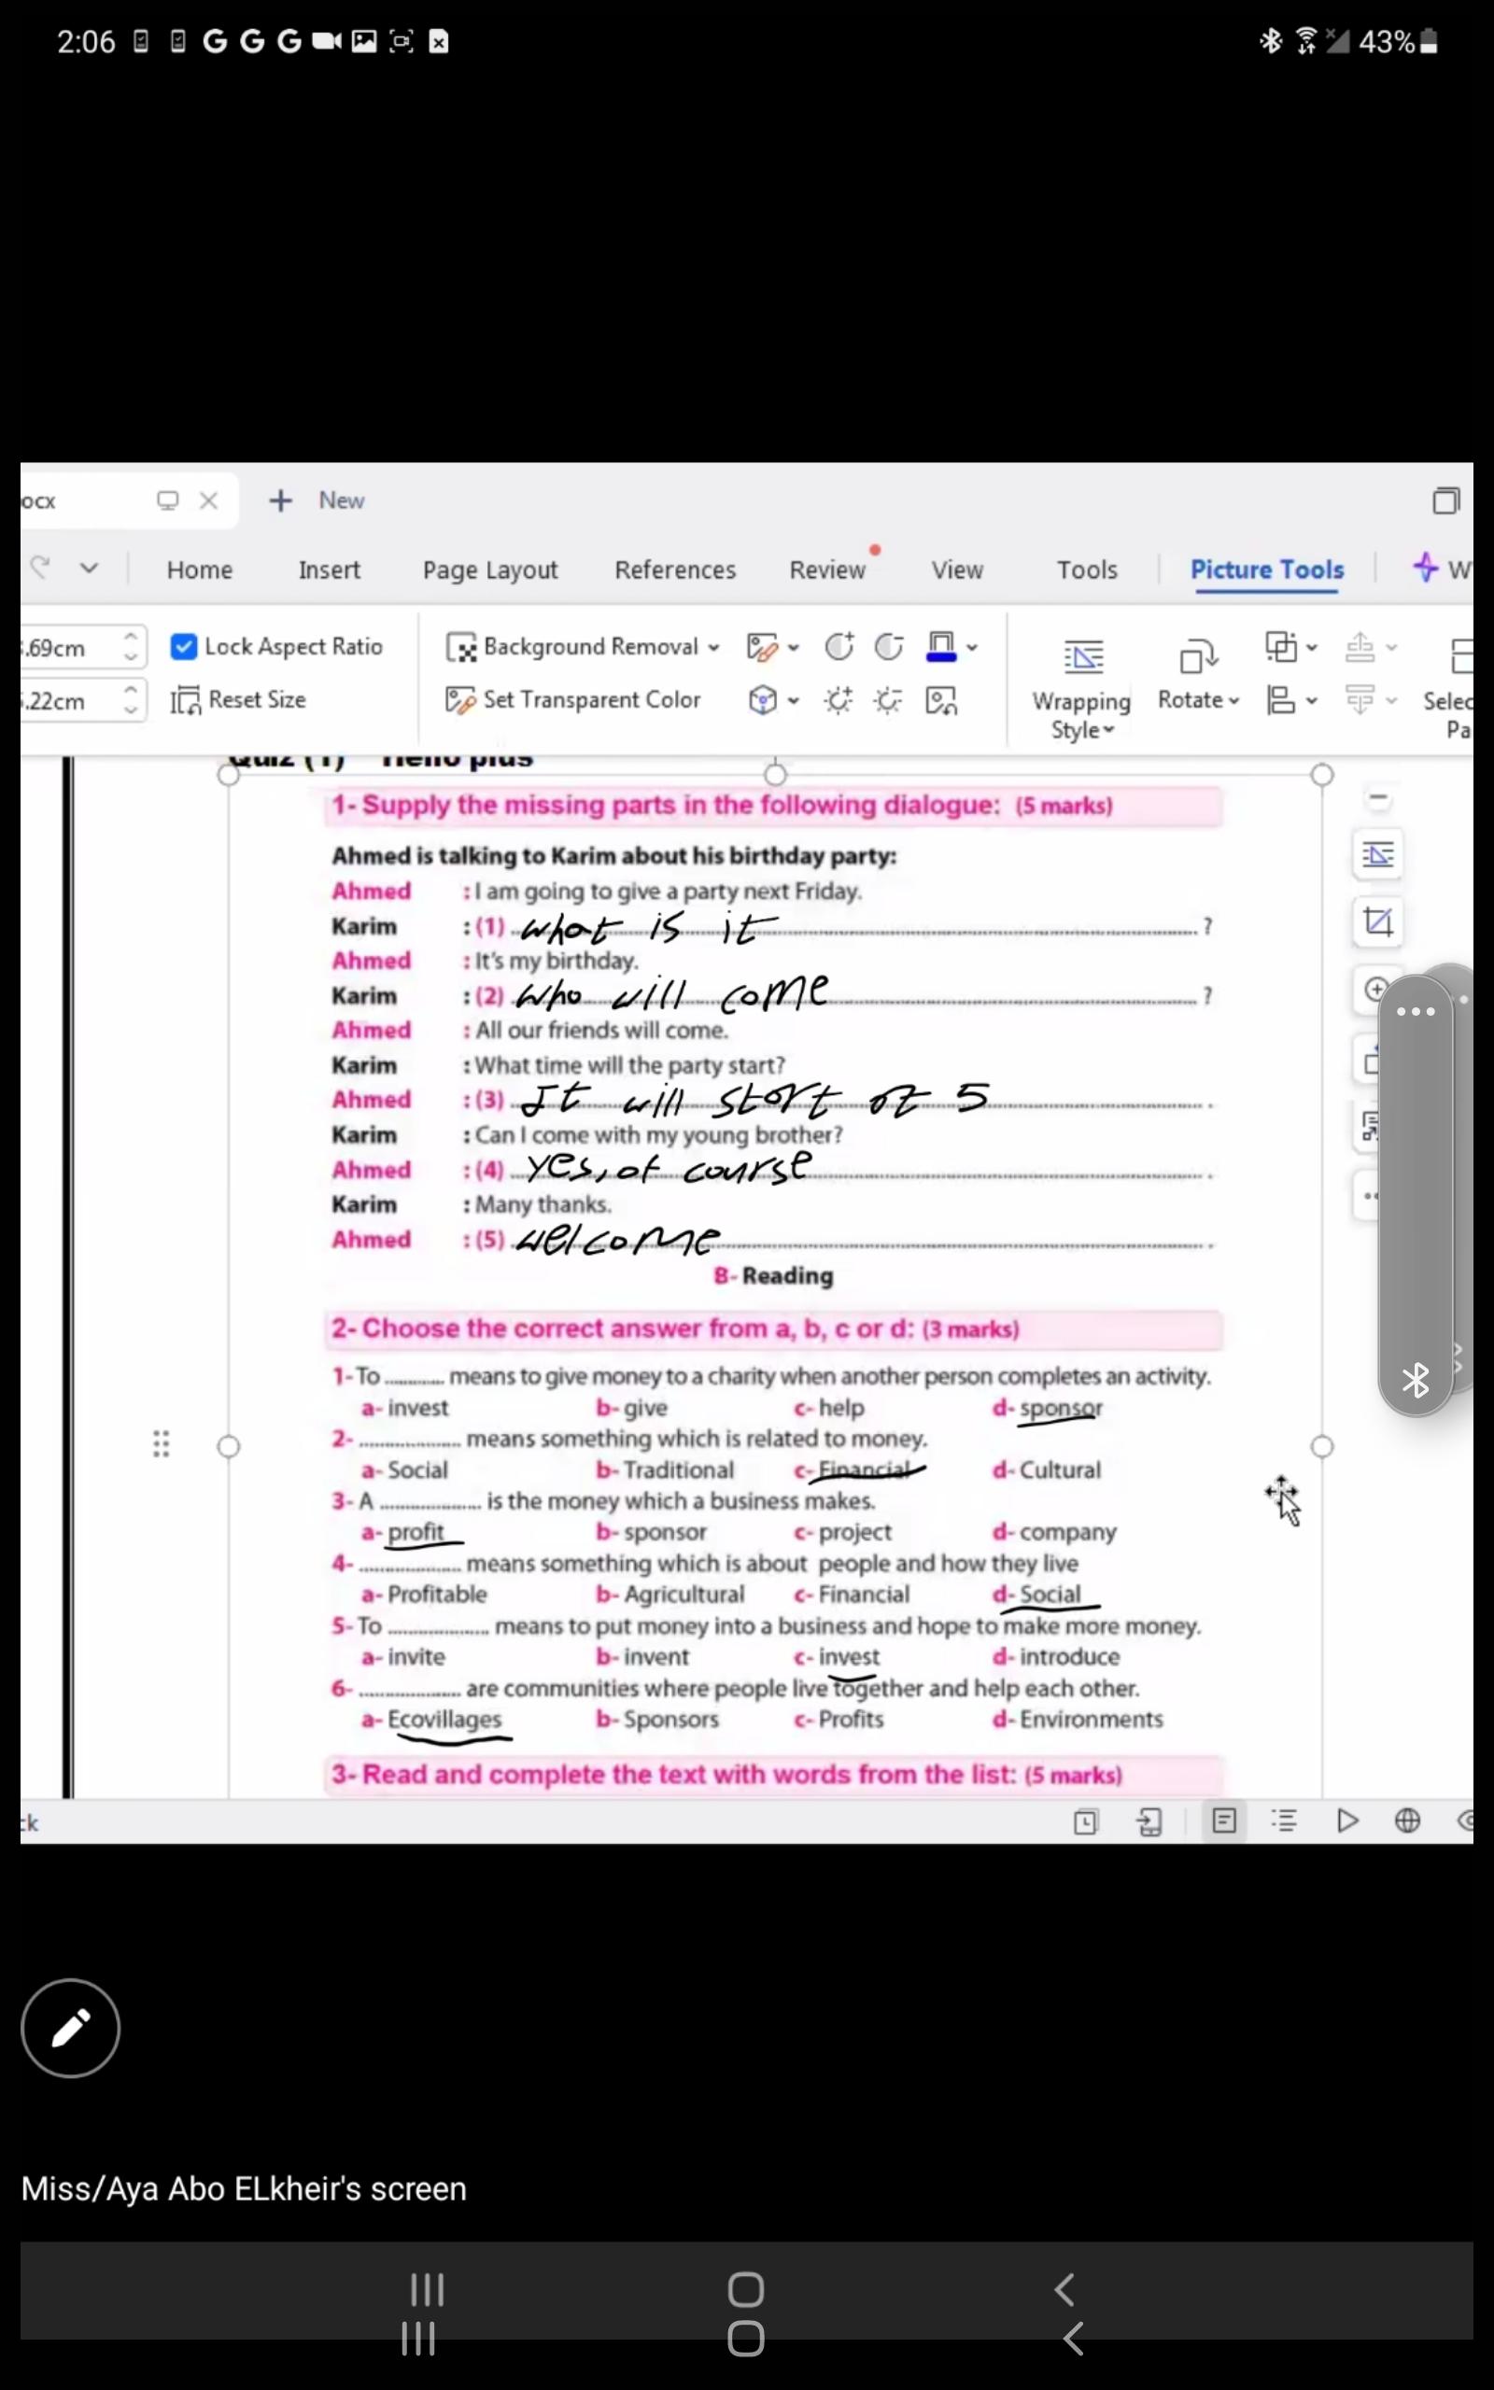
Task: Toggle the Lock Aspect Ratio checkbox
Action: tap(184, 647)
